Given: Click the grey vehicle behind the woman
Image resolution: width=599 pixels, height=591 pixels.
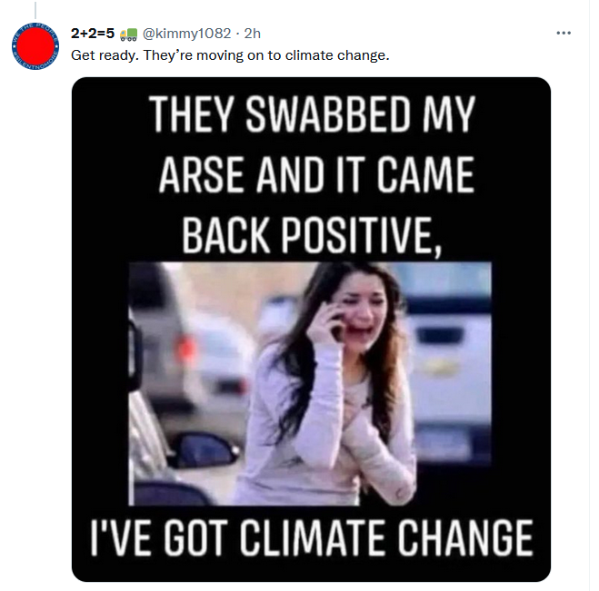Looking at the screenshot, I should [195, 336].
